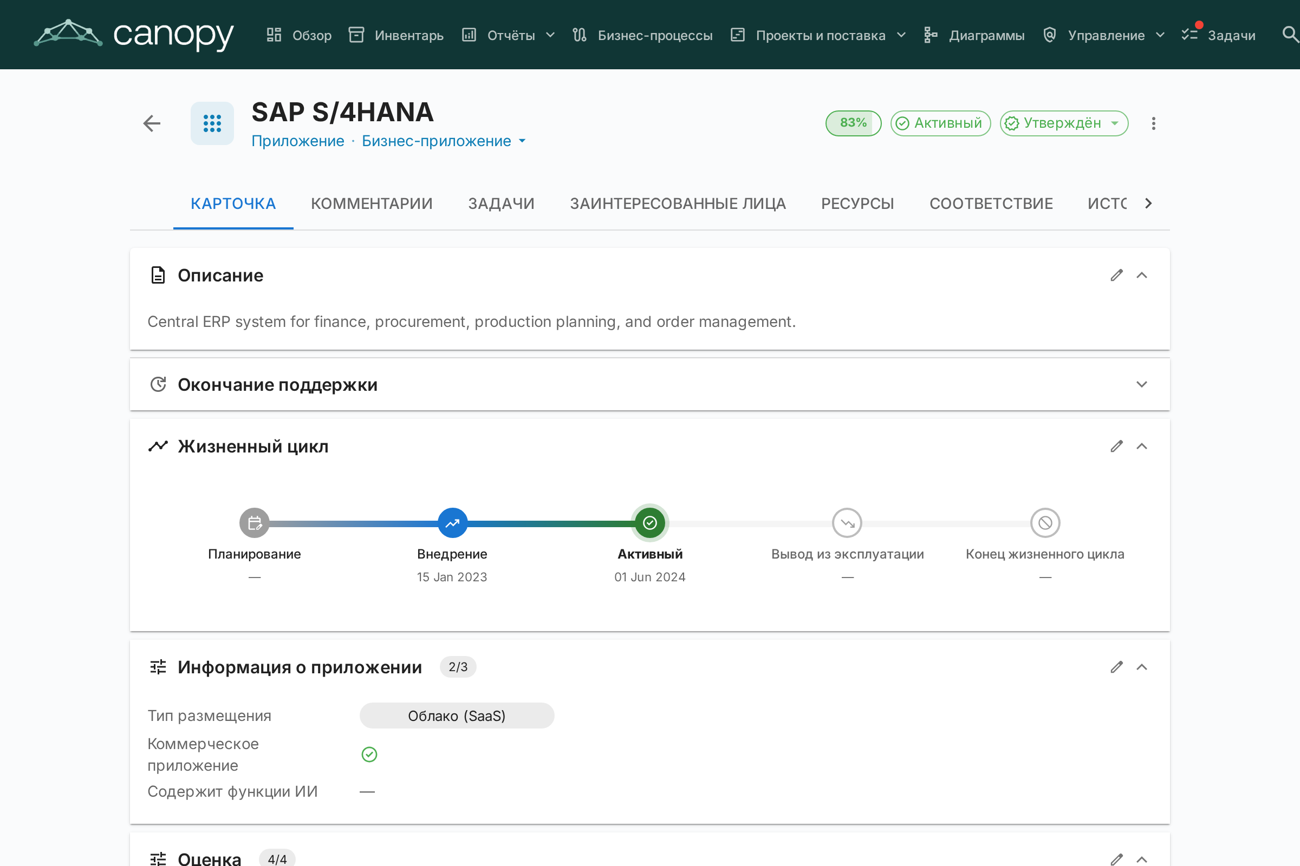Select the Активный lifecycle stage marker

650,522
